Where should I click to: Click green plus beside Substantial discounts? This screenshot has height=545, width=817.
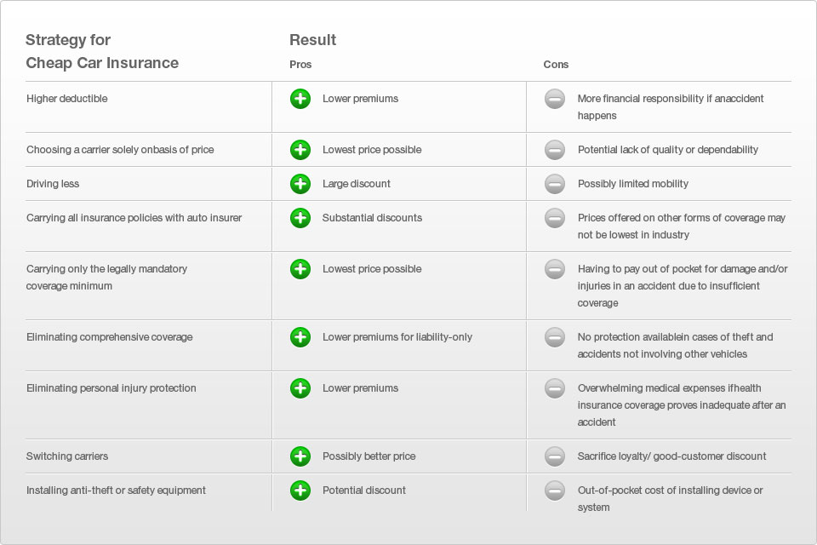[x=300, y=218]
